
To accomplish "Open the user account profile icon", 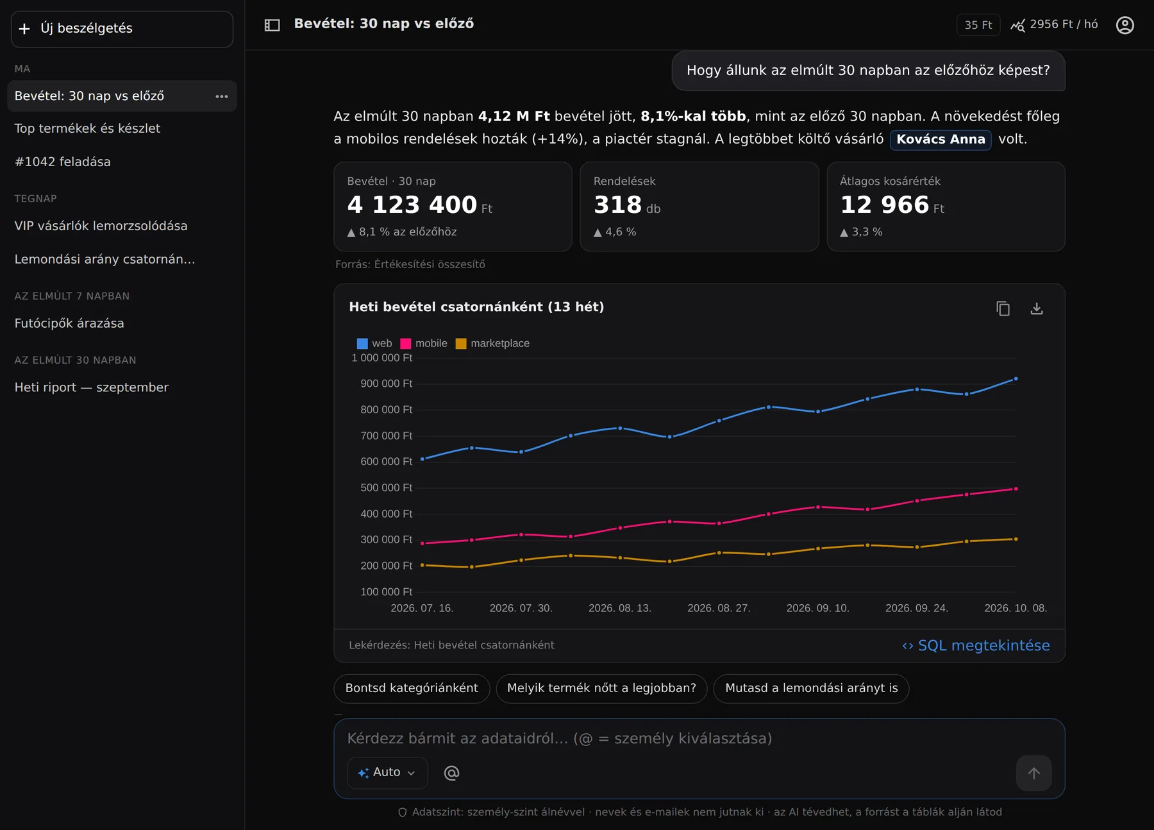I will click(x=1125, y=25).
